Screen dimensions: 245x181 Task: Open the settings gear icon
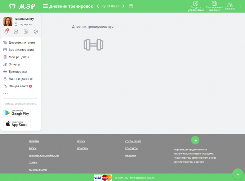[x=36, y=31]
